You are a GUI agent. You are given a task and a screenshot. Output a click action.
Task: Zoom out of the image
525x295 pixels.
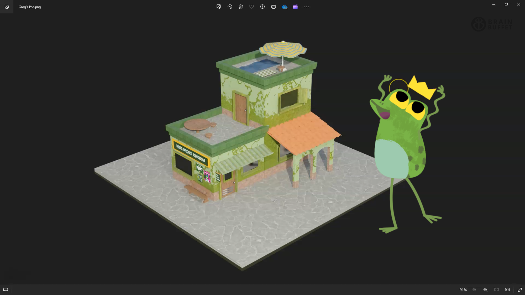(474, 290)
